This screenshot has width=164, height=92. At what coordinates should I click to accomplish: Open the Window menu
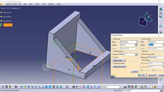pyautogui.click(x=51, y=4)
